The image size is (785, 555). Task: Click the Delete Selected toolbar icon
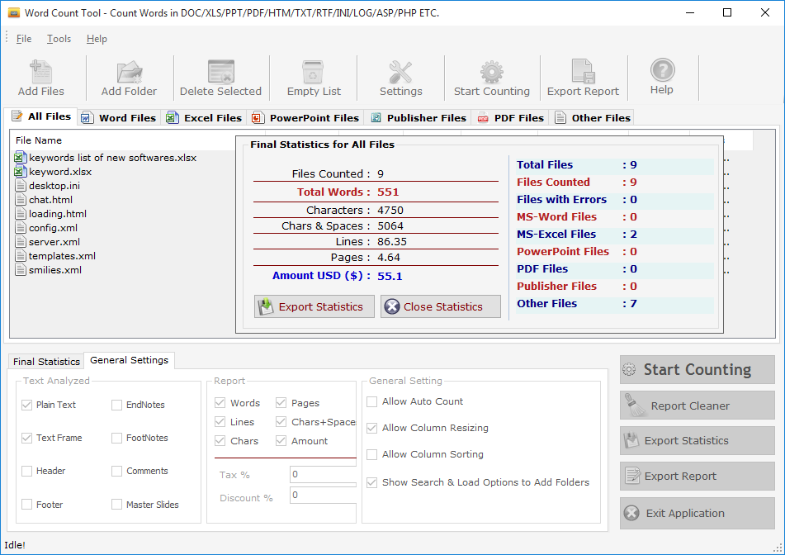[220, 72]
